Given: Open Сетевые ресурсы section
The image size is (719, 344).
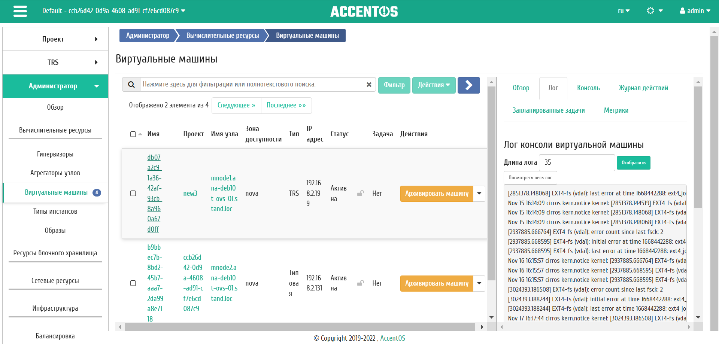Looking at the screenshot, I should (x=55, y=281).
